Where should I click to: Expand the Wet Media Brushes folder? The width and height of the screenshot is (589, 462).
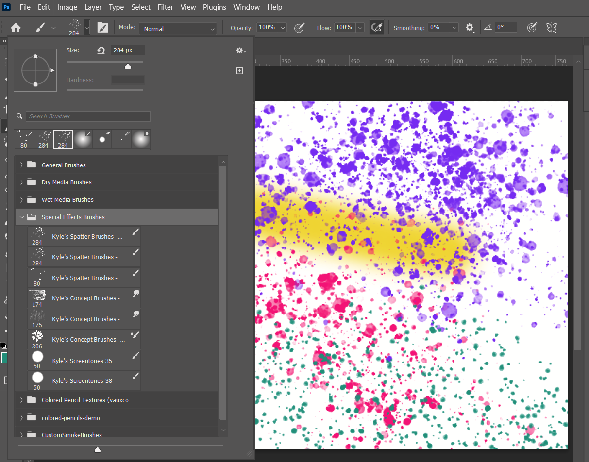tap(21, 199)
